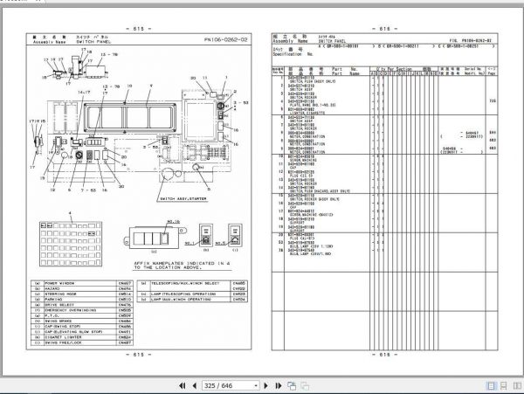Click the SWING FREE/LOCK nameplate row
The width and height of the screenshot is (524, 394).
click(82, 342)
